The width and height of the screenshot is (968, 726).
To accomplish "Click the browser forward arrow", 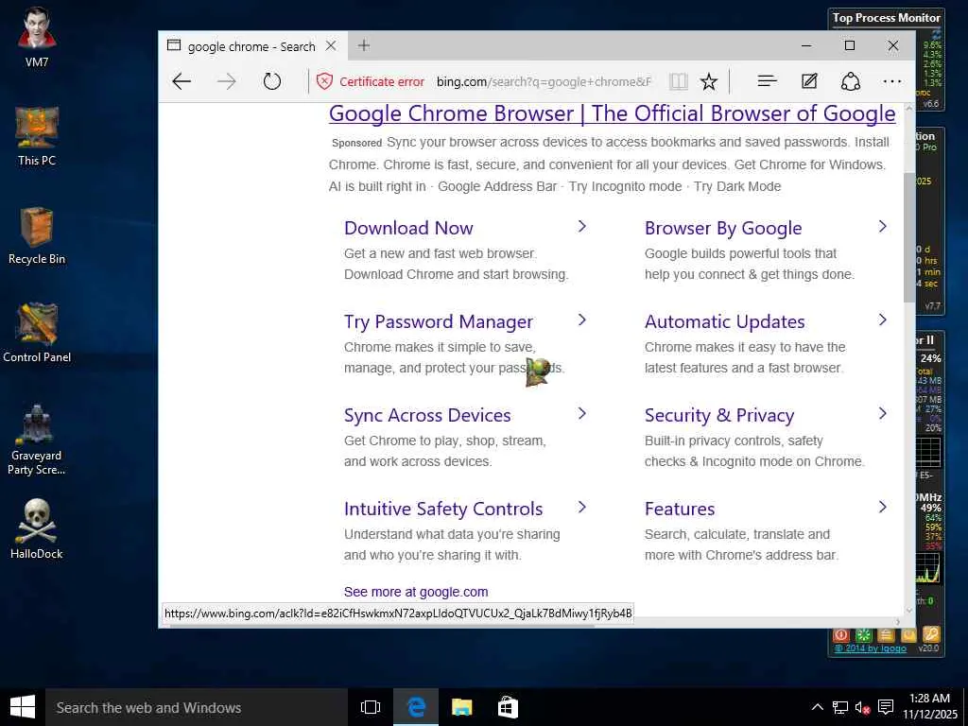I will tap(227, 81).
